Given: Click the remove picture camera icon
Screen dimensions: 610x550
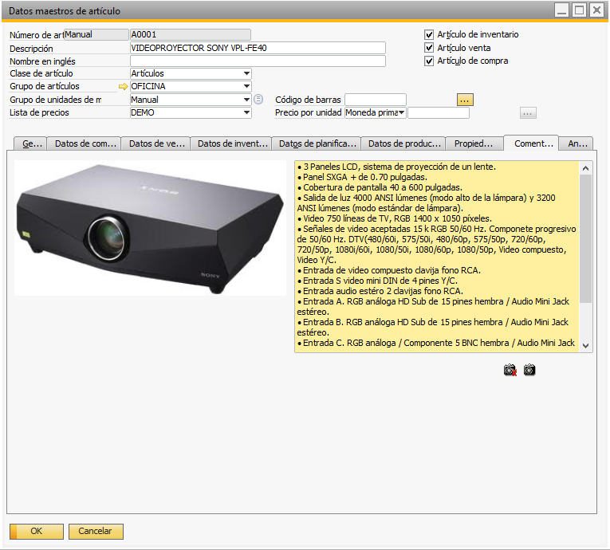Looking at the screenshot, I should [x=510, y=370].
